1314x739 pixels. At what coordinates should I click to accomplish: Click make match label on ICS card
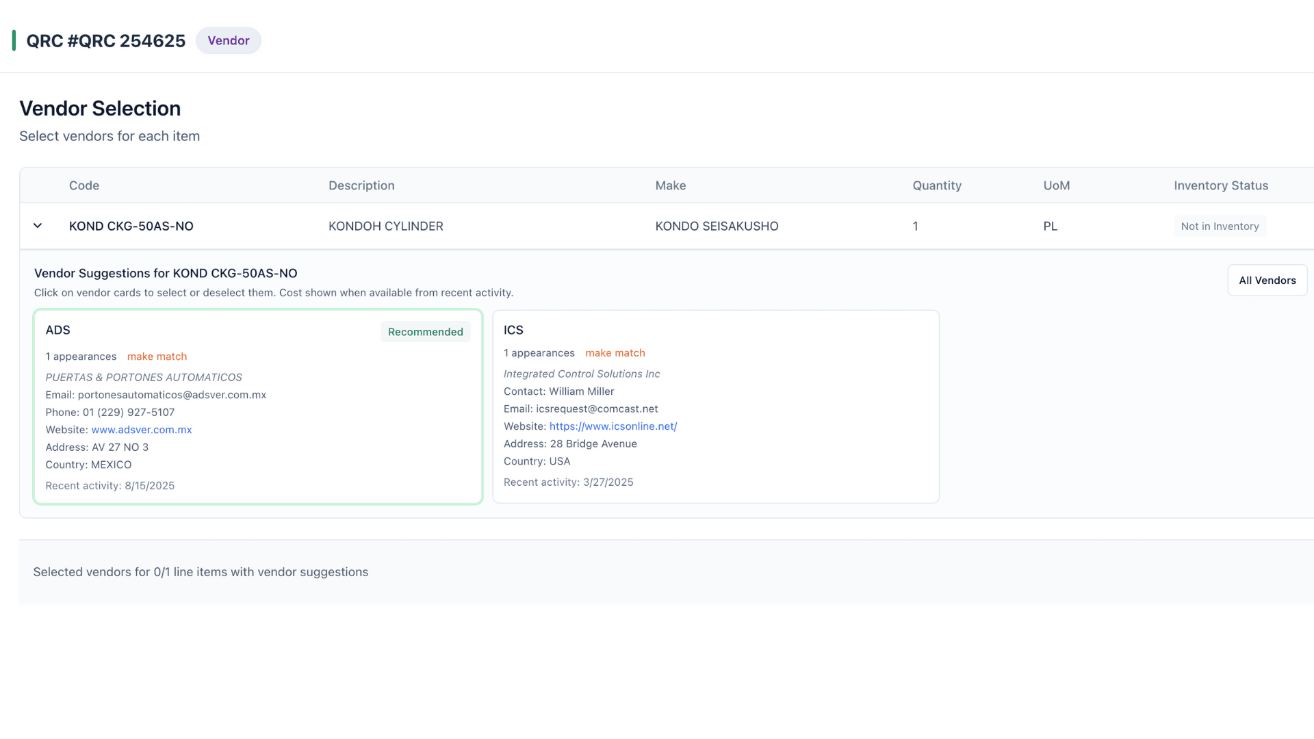pos(615,353)
